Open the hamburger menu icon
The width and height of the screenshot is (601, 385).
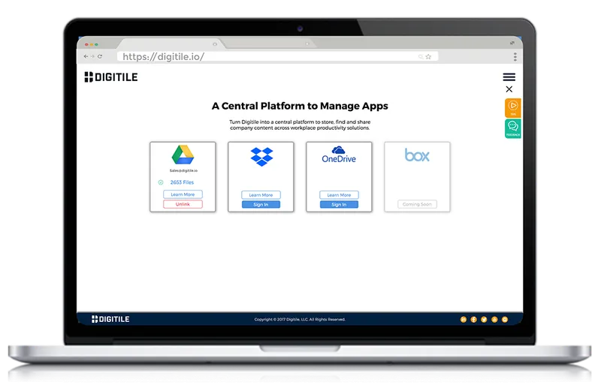pos(509,77)
